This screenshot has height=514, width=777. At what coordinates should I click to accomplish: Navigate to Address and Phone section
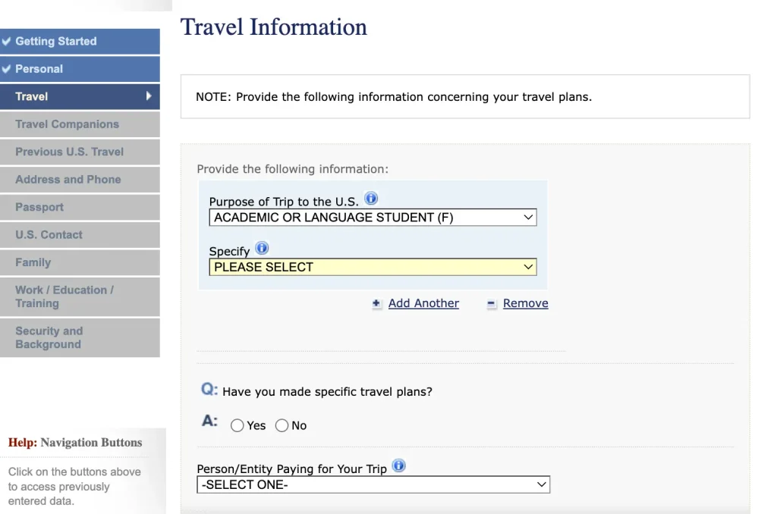pos(80,179)
